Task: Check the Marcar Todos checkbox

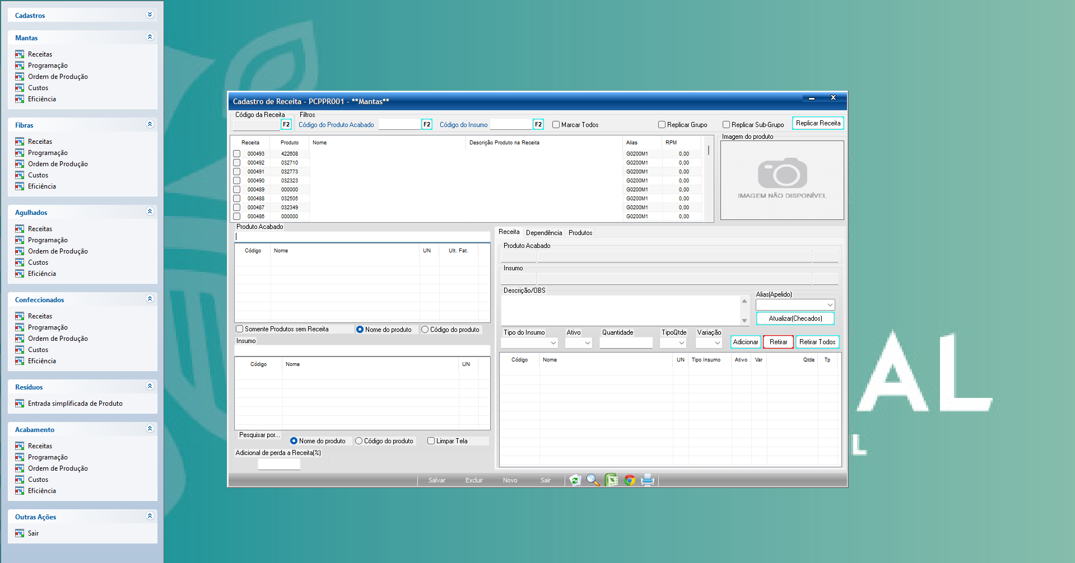Action: (x=556, y=125)
